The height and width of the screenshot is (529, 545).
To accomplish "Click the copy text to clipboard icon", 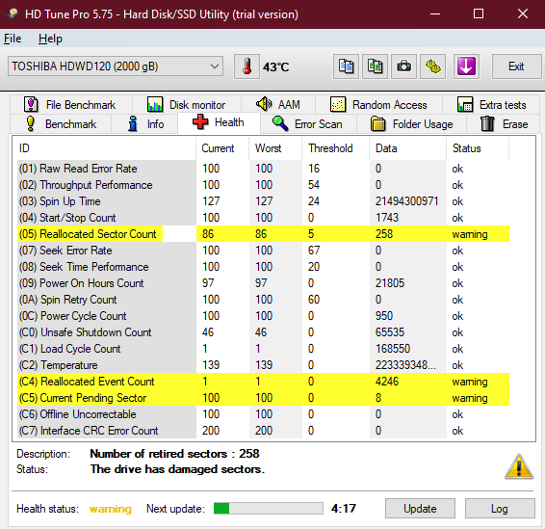I will (346, 66).
